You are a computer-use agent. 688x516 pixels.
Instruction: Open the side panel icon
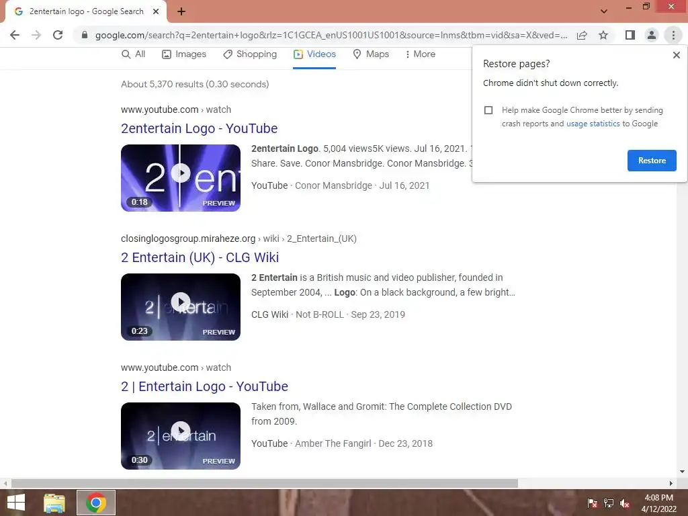pyautogui.click(x=630, y=35)
